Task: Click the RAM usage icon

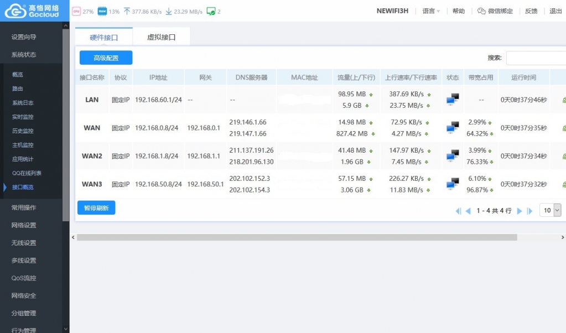Action: (x=102, y=11)
